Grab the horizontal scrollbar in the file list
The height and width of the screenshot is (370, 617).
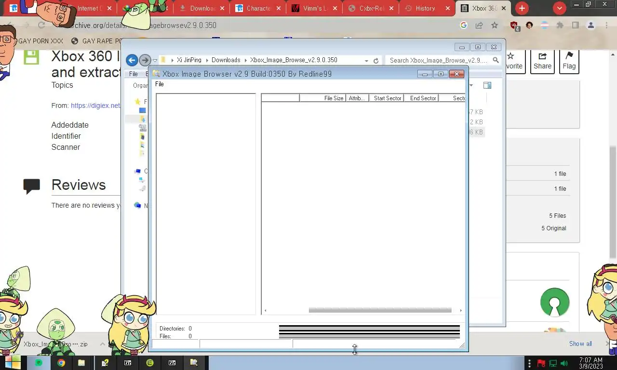coord(380,310)
